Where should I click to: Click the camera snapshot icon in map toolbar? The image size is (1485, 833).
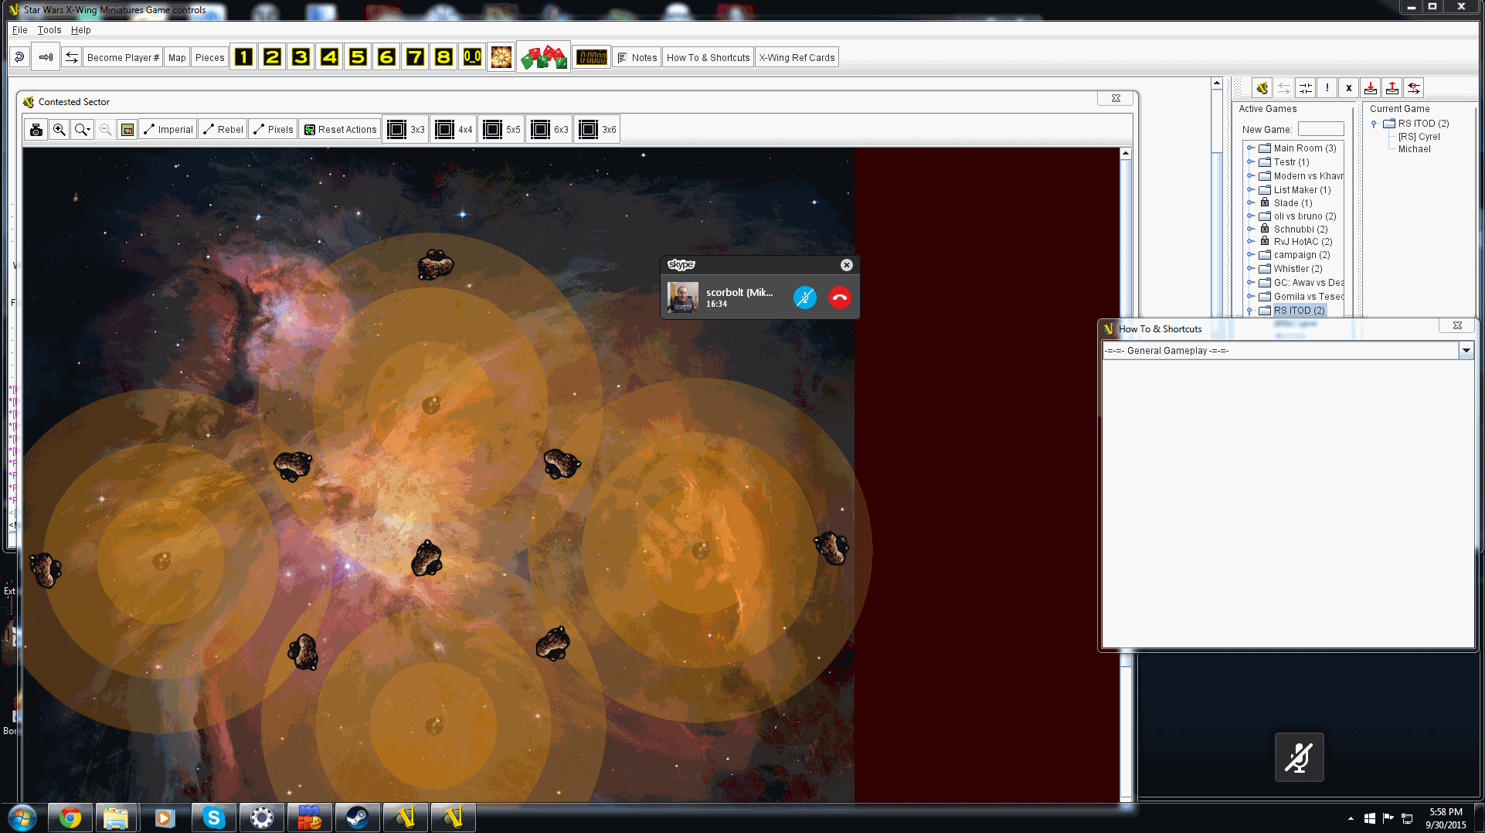click(x=36, y=130)
